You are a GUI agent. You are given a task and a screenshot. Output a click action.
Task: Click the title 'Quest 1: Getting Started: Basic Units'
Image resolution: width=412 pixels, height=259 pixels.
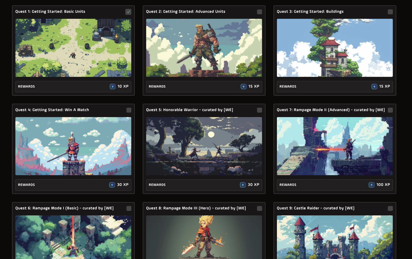click(x=50, y=12)
